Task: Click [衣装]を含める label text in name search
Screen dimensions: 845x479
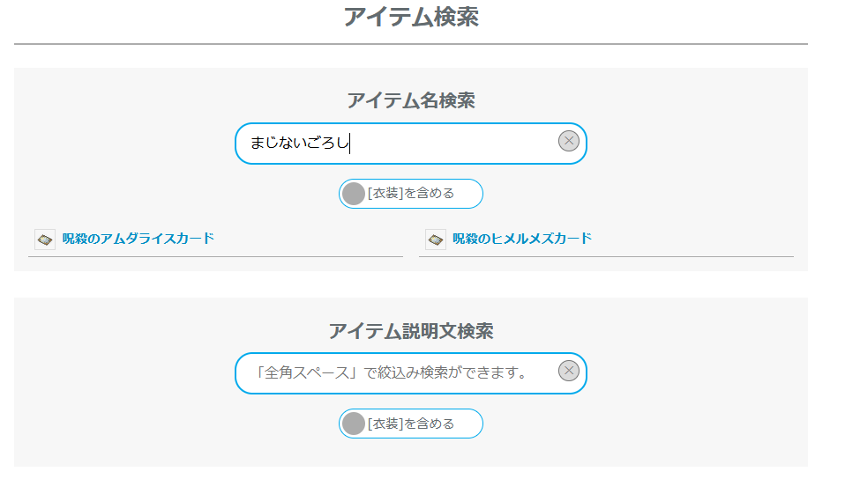Action: 411,194
